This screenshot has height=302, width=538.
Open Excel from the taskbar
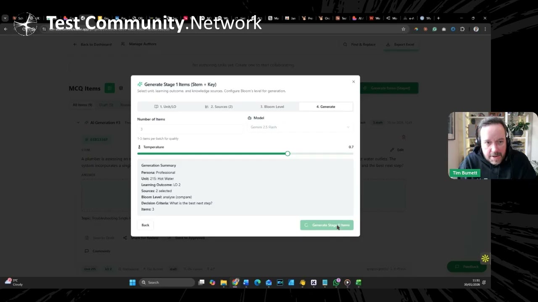359,283
